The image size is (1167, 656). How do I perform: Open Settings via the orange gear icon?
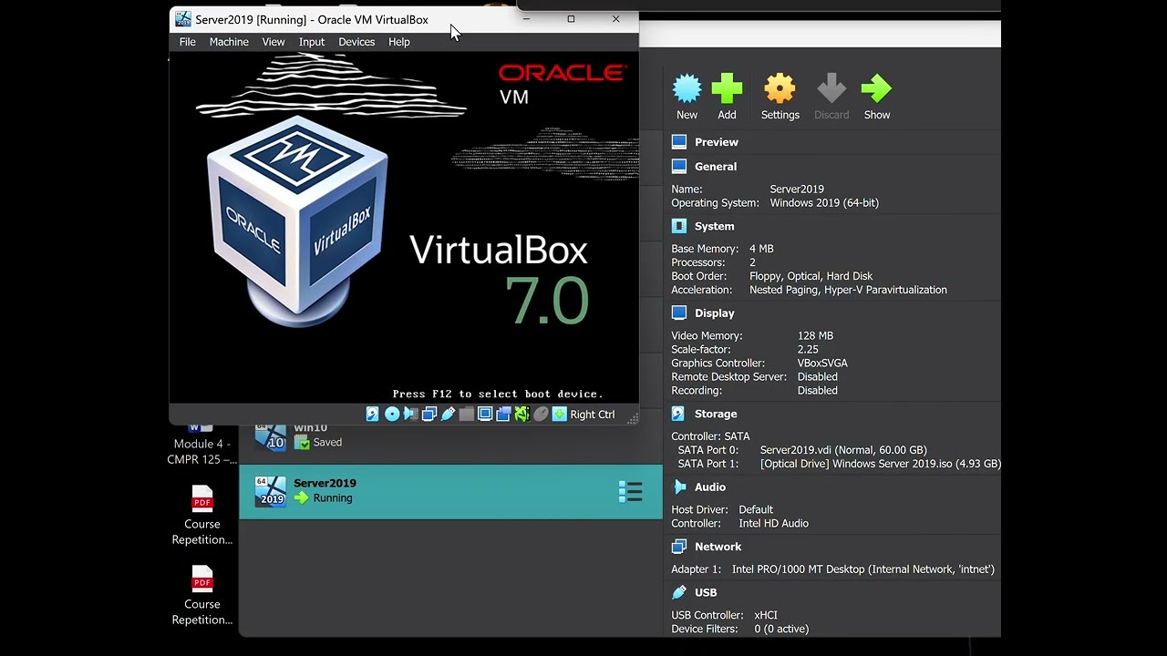pyautogui.click(x=780, y=89)
